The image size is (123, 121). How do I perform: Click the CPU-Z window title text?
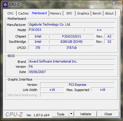click(14, 5)
